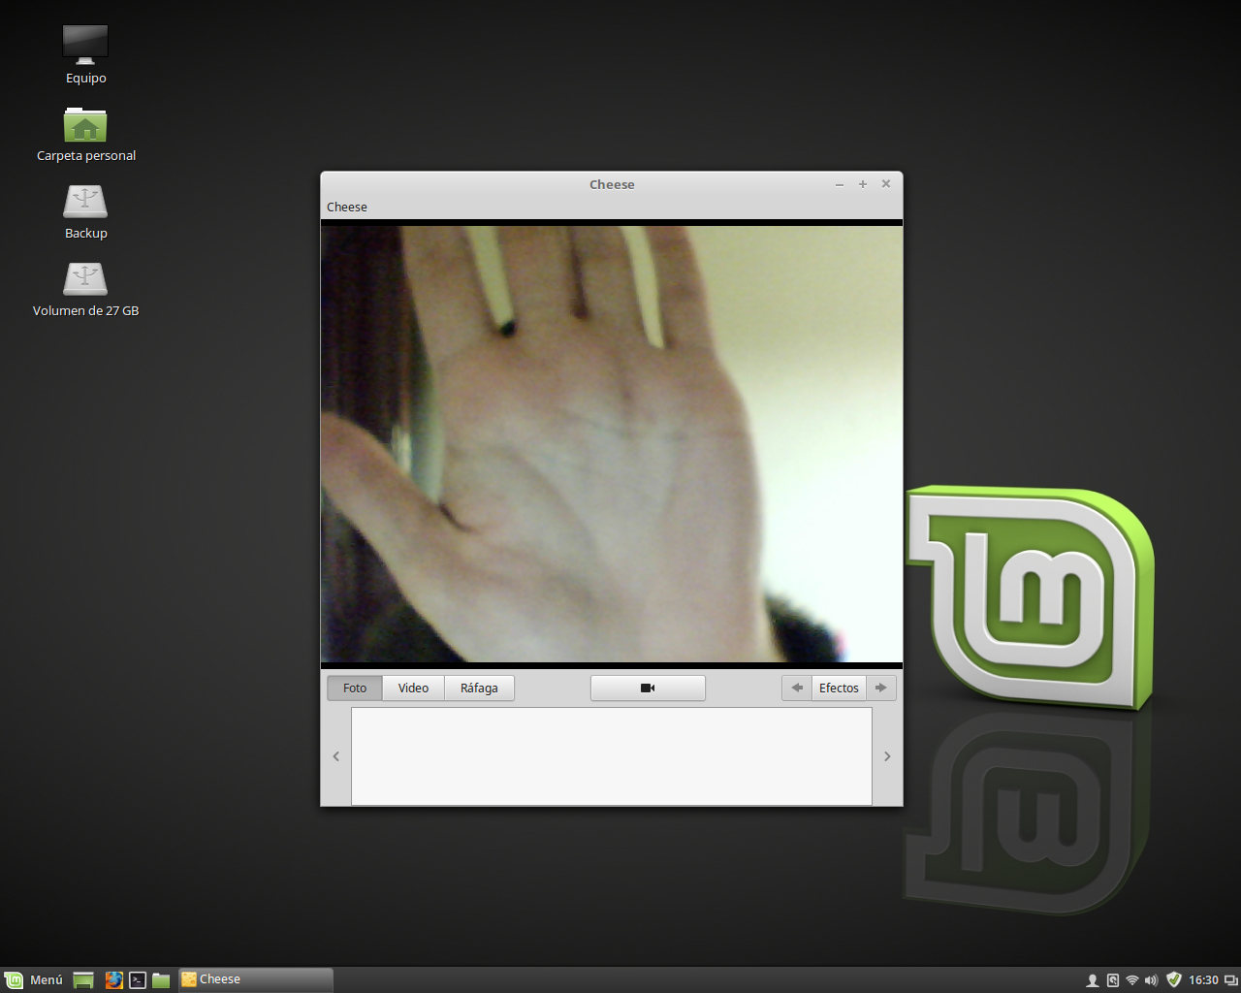Open the sound volume tray icon
The width and height of the screenshot is (1241, 993).
[1151, 980]
